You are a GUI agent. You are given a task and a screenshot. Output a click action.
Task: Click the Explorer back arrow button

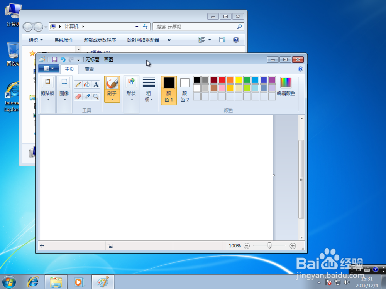point(28,27)
